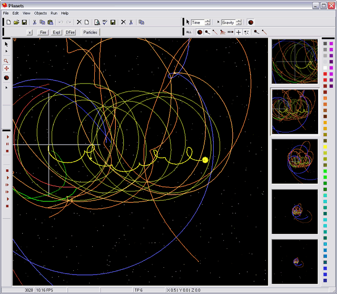Click in the Time input field
337x294 pixels.
point(198,22)
